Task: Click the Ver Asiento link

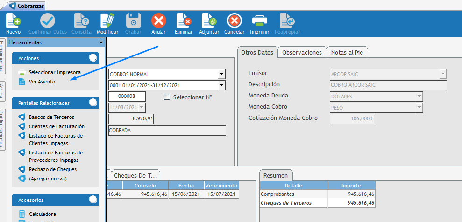Action: click(42, 82)
